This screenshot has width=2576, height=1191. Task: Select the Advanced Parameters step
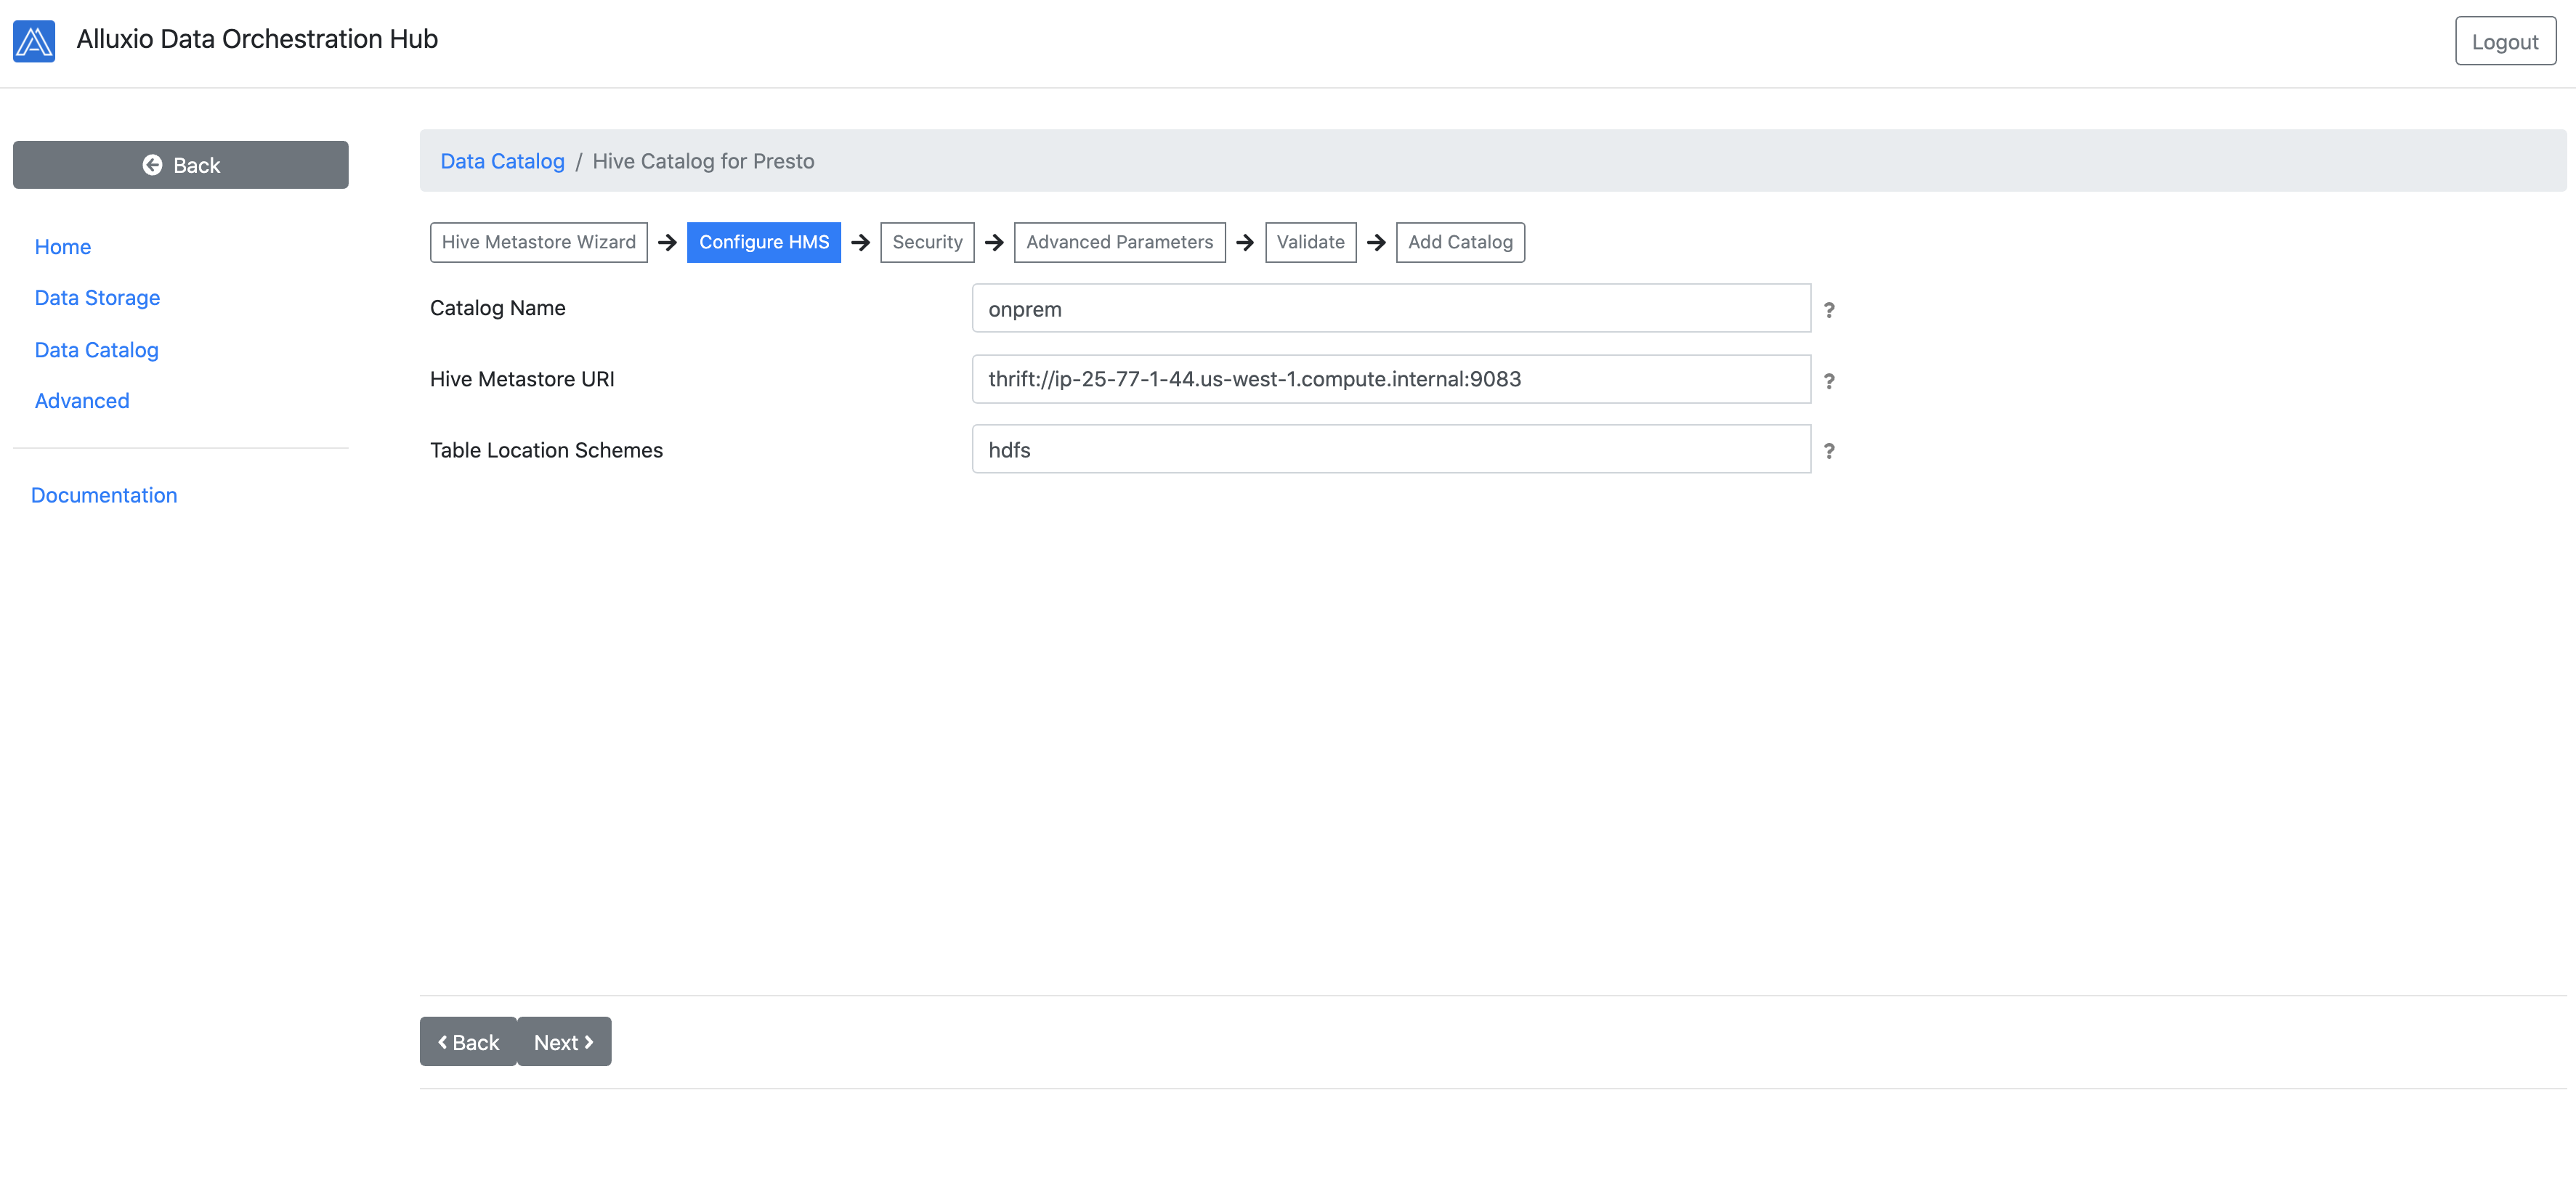pos(1119,242)
